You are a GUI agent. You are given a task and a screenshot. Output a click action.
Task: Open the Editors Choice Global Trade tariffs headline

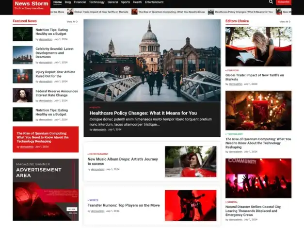255,77
